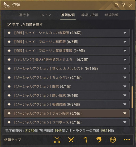Toggle the fish quest type filter
This screenshot has width=136, height=147.
pos(99,140)
